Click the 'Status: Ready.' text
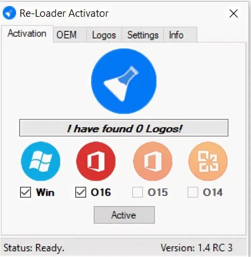This screenshot has width=251, height=257. tap(34, 248)
